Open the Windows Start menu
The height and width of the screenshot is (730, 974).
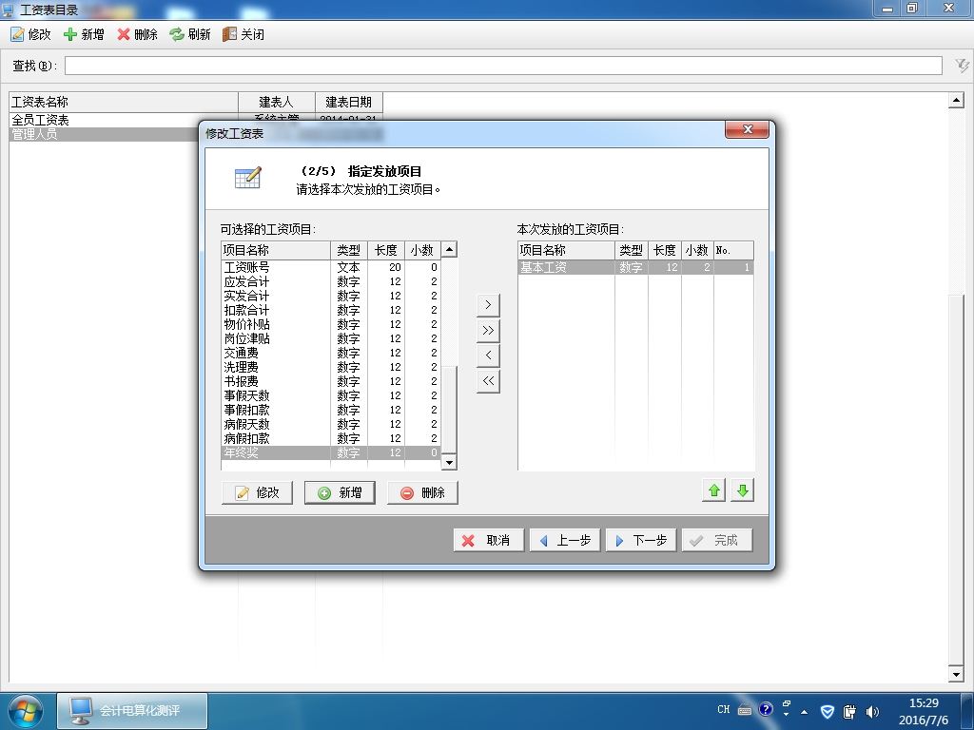coord(26,711)
